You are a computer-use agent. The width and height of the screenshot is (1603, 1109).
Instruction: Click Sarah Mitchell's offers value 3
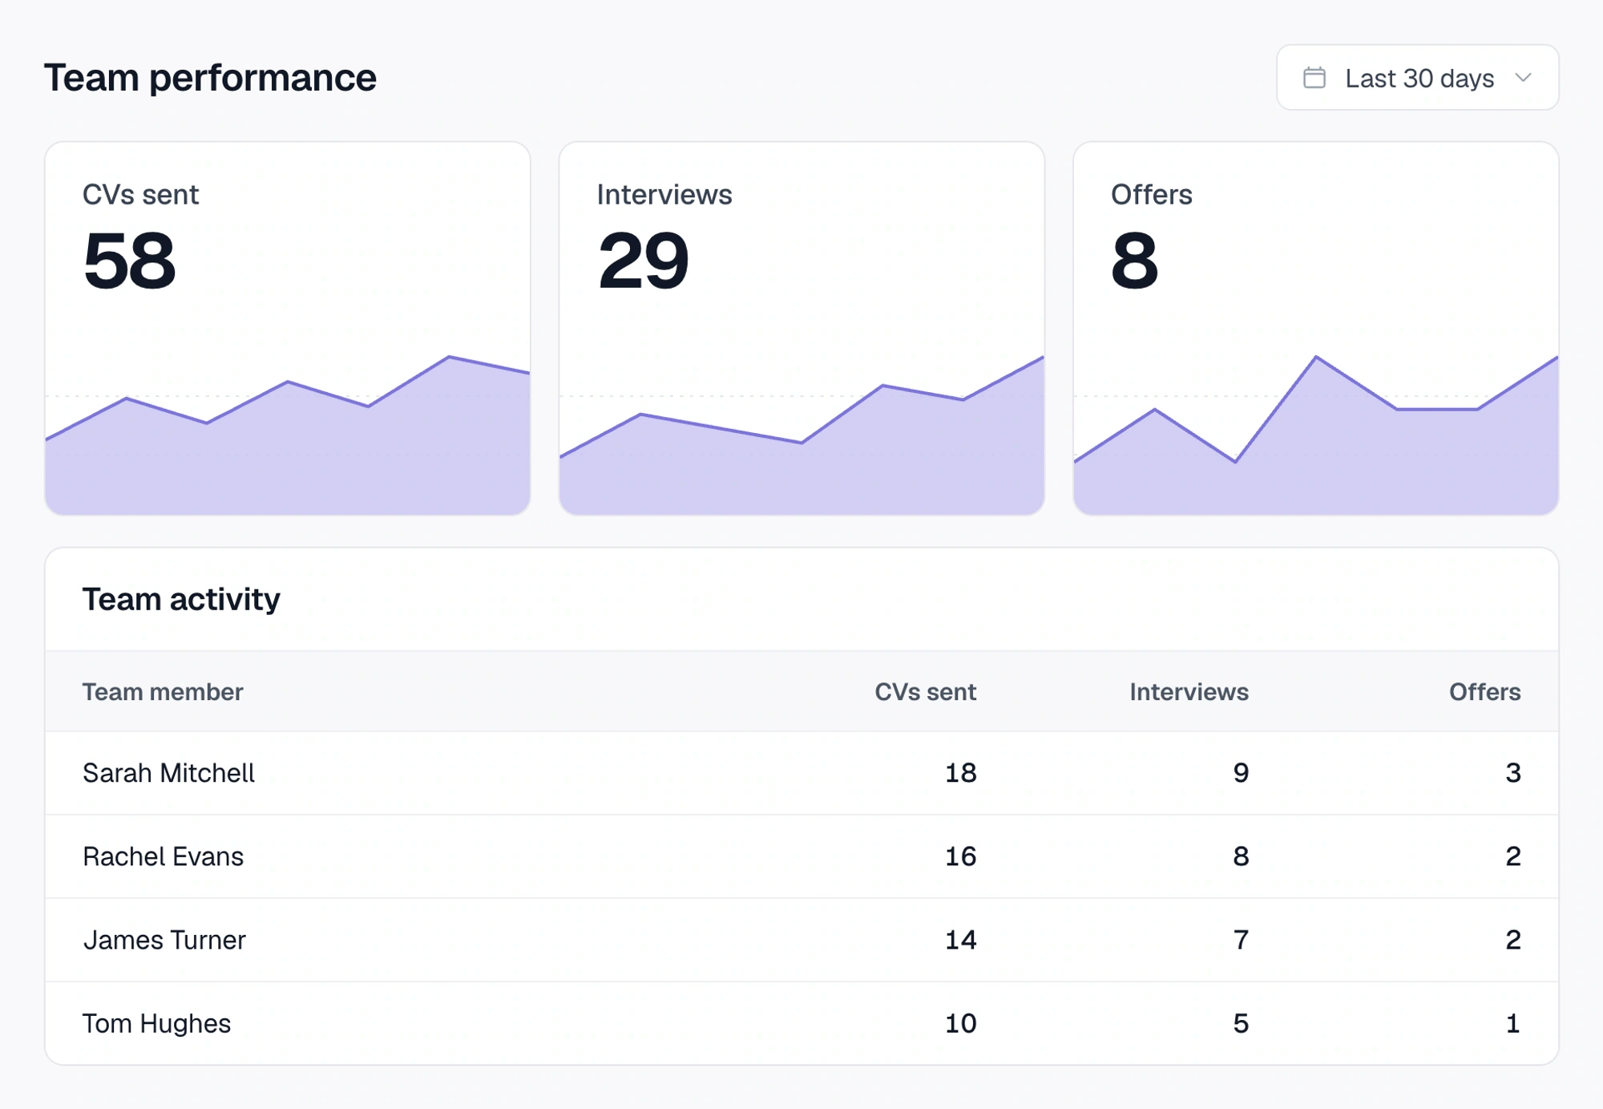(x=1513, y=773)
